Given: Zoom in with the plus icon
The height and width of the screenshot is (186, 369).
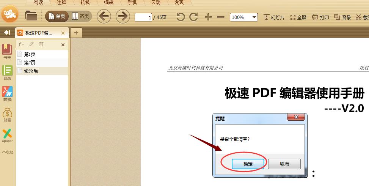Looking at the screenshot, I should 208,17.
